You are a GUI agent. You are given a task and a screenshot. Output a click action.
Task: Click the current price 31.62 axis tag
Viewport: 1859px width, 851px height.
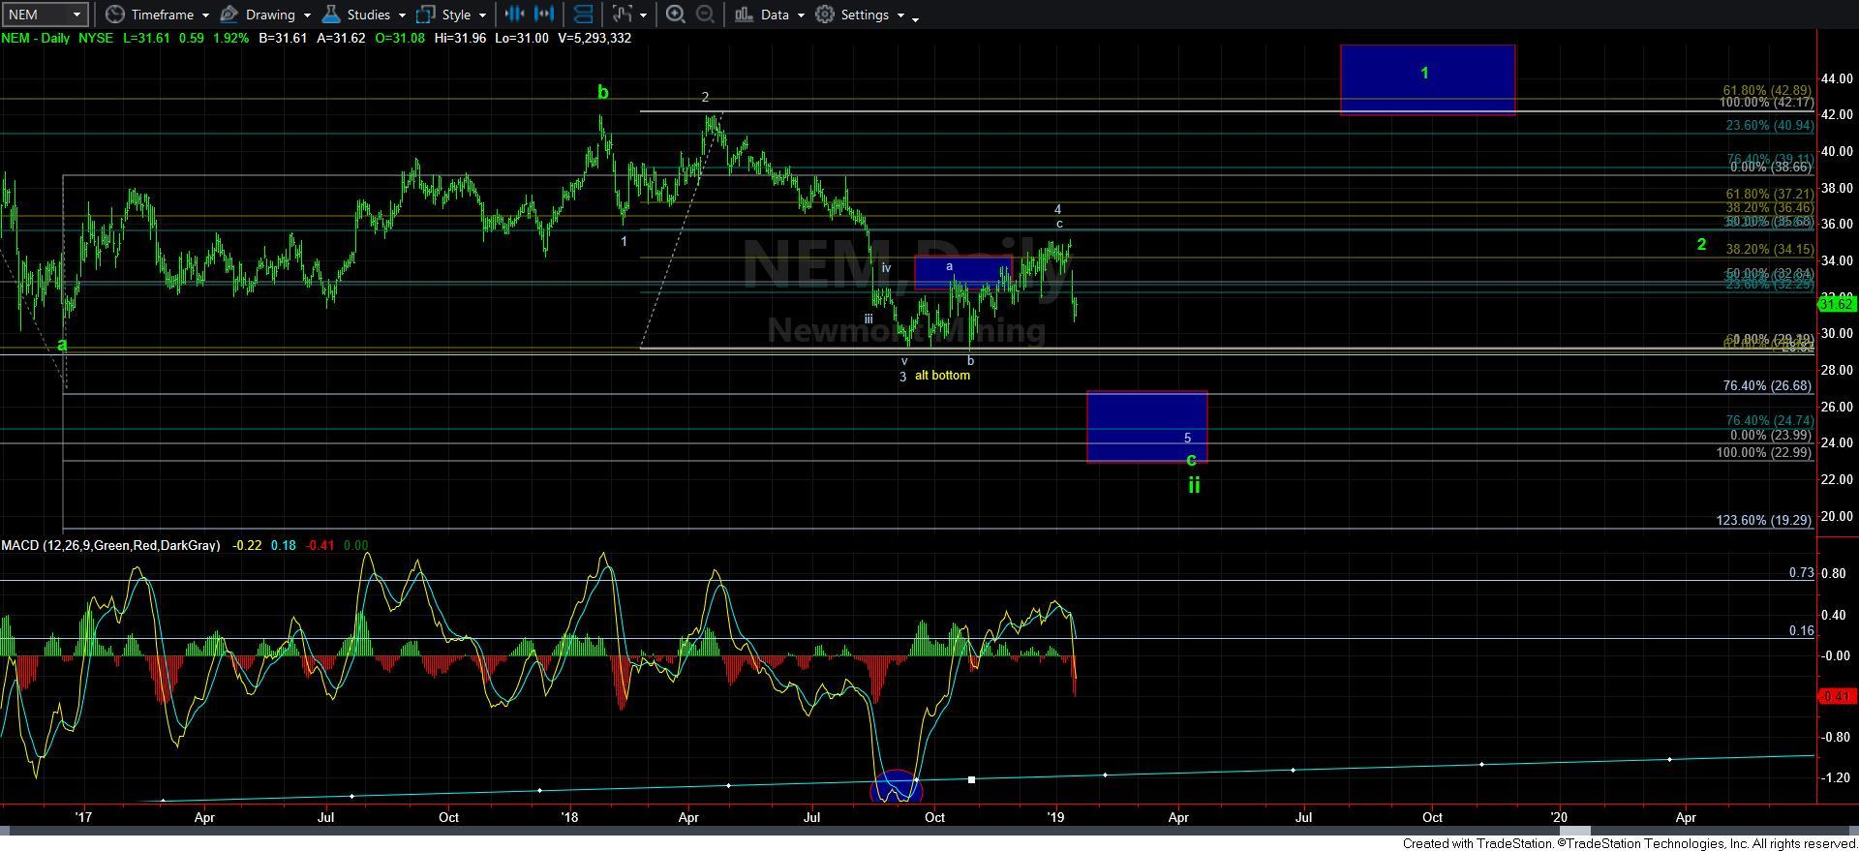pos(1837,304)
